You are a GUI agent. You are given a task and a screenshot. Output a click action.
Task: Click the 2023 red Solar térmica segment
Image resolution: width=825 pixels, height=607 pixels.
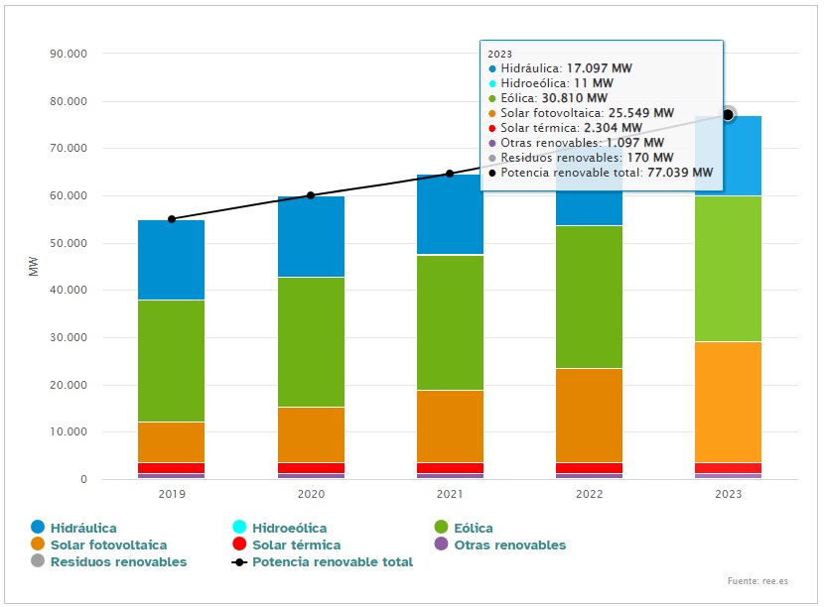[728, 468]
